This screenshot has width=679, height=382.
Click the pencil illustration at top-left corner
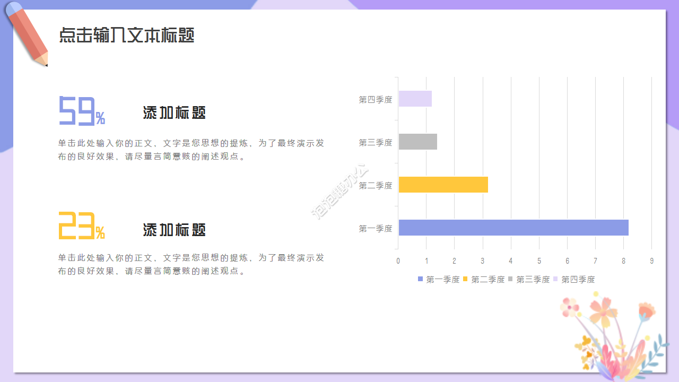coord(27,34)
